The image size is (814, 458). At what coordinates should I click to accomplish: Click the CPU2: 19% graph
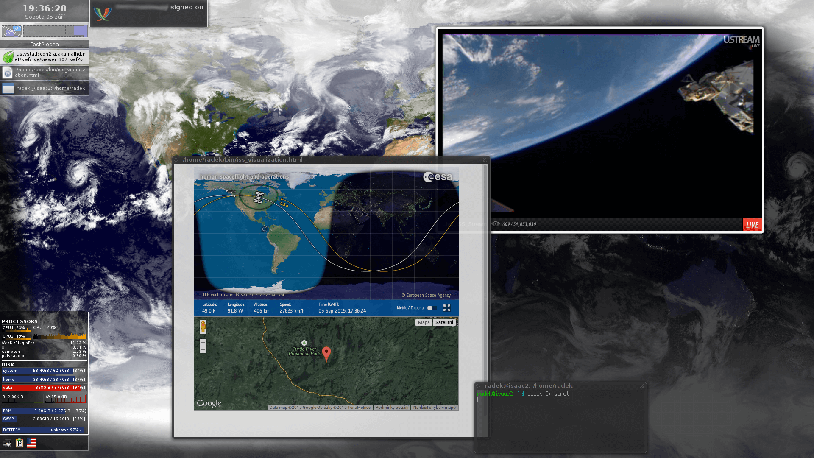pyautogui.click(x=16, y=336)
